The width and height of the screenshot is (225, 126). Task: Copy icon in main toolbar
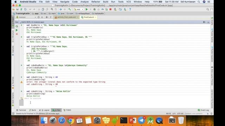[43, 9]
